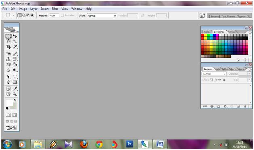Pick the pure red swatch

203,35
